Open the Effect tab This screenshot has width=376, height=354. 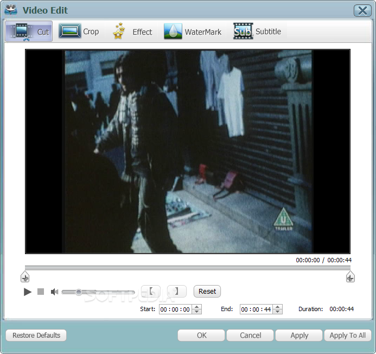132,31
